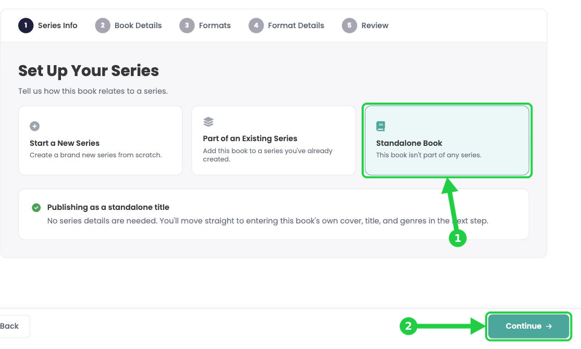Image resolution: width=581 pixels, height=349 pixels.
Task: Click the green checkmark status icon
Action: pos(36,207)
